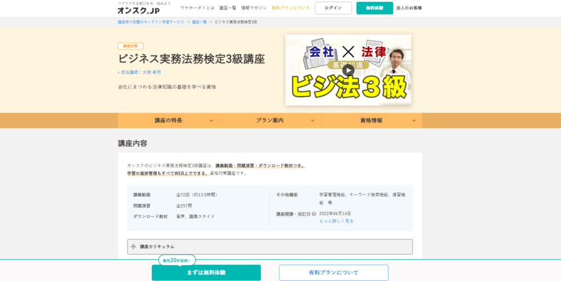Click the 講座内容 section heading
The height and width of the screenshot is (281, 561).
[133, 144]
